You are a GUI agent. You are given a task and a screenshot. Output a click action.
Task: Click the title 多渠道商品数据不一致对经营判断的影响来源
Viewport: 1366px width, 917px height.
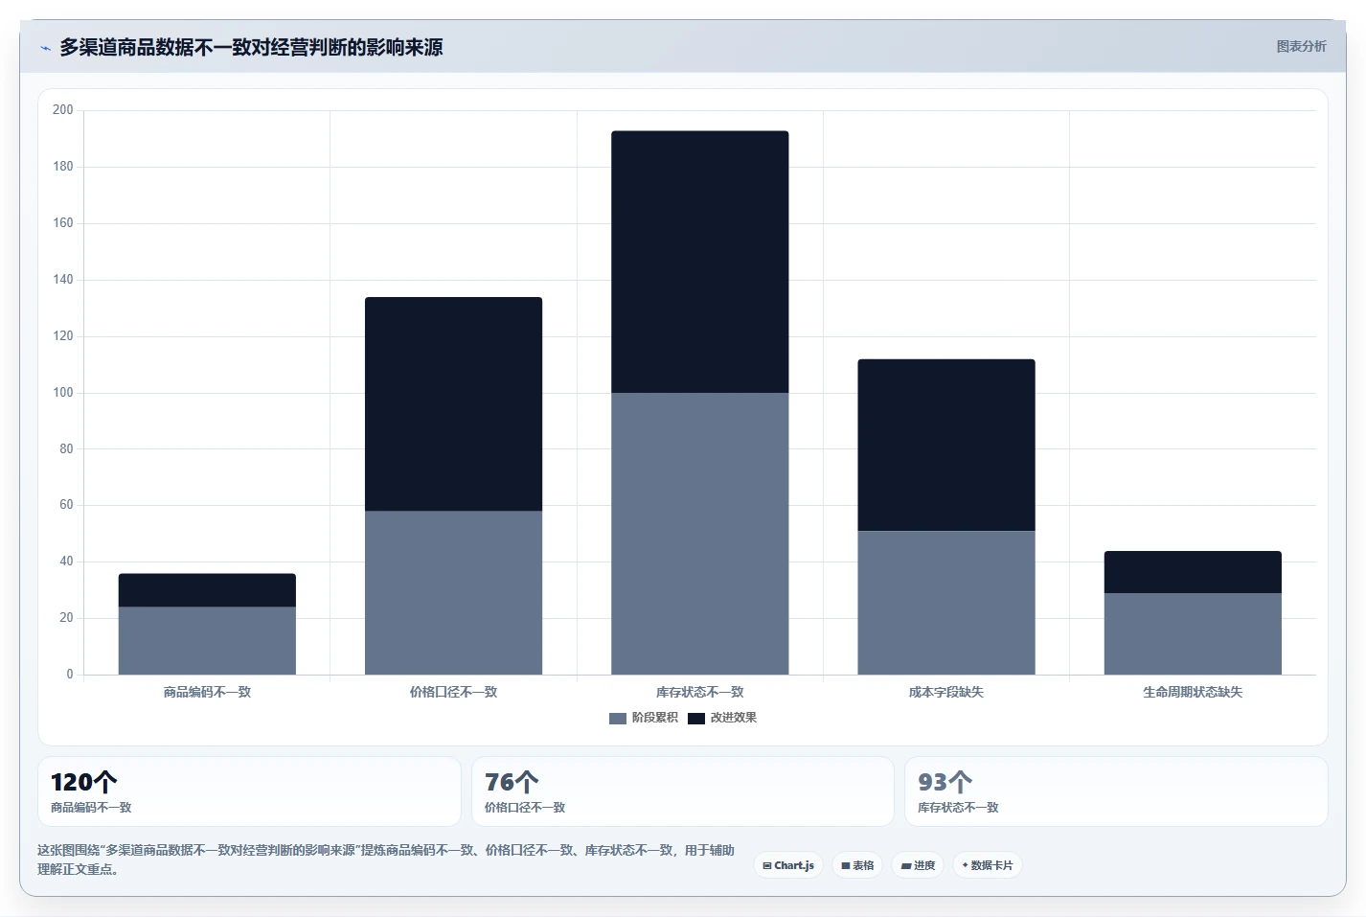251,47
